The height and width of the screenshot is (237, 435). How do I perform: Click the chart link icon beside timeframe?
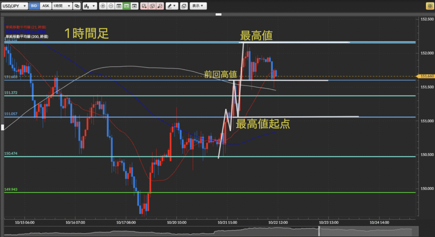click(x=76, y=6)
